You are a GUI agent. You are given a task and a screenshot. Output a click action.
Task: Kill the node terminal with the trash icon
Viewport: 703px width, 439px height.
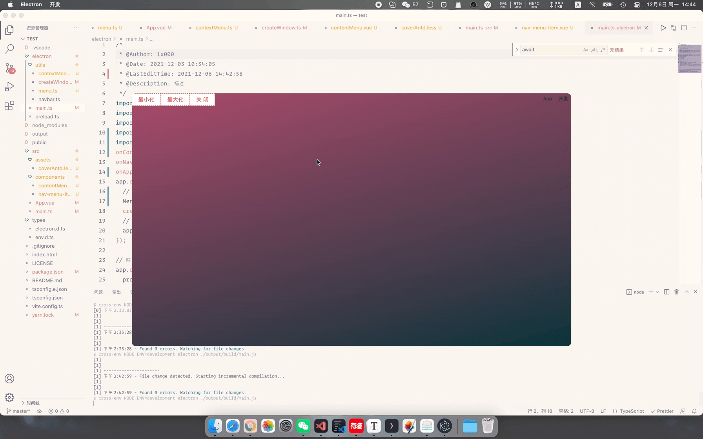(676, 292)
